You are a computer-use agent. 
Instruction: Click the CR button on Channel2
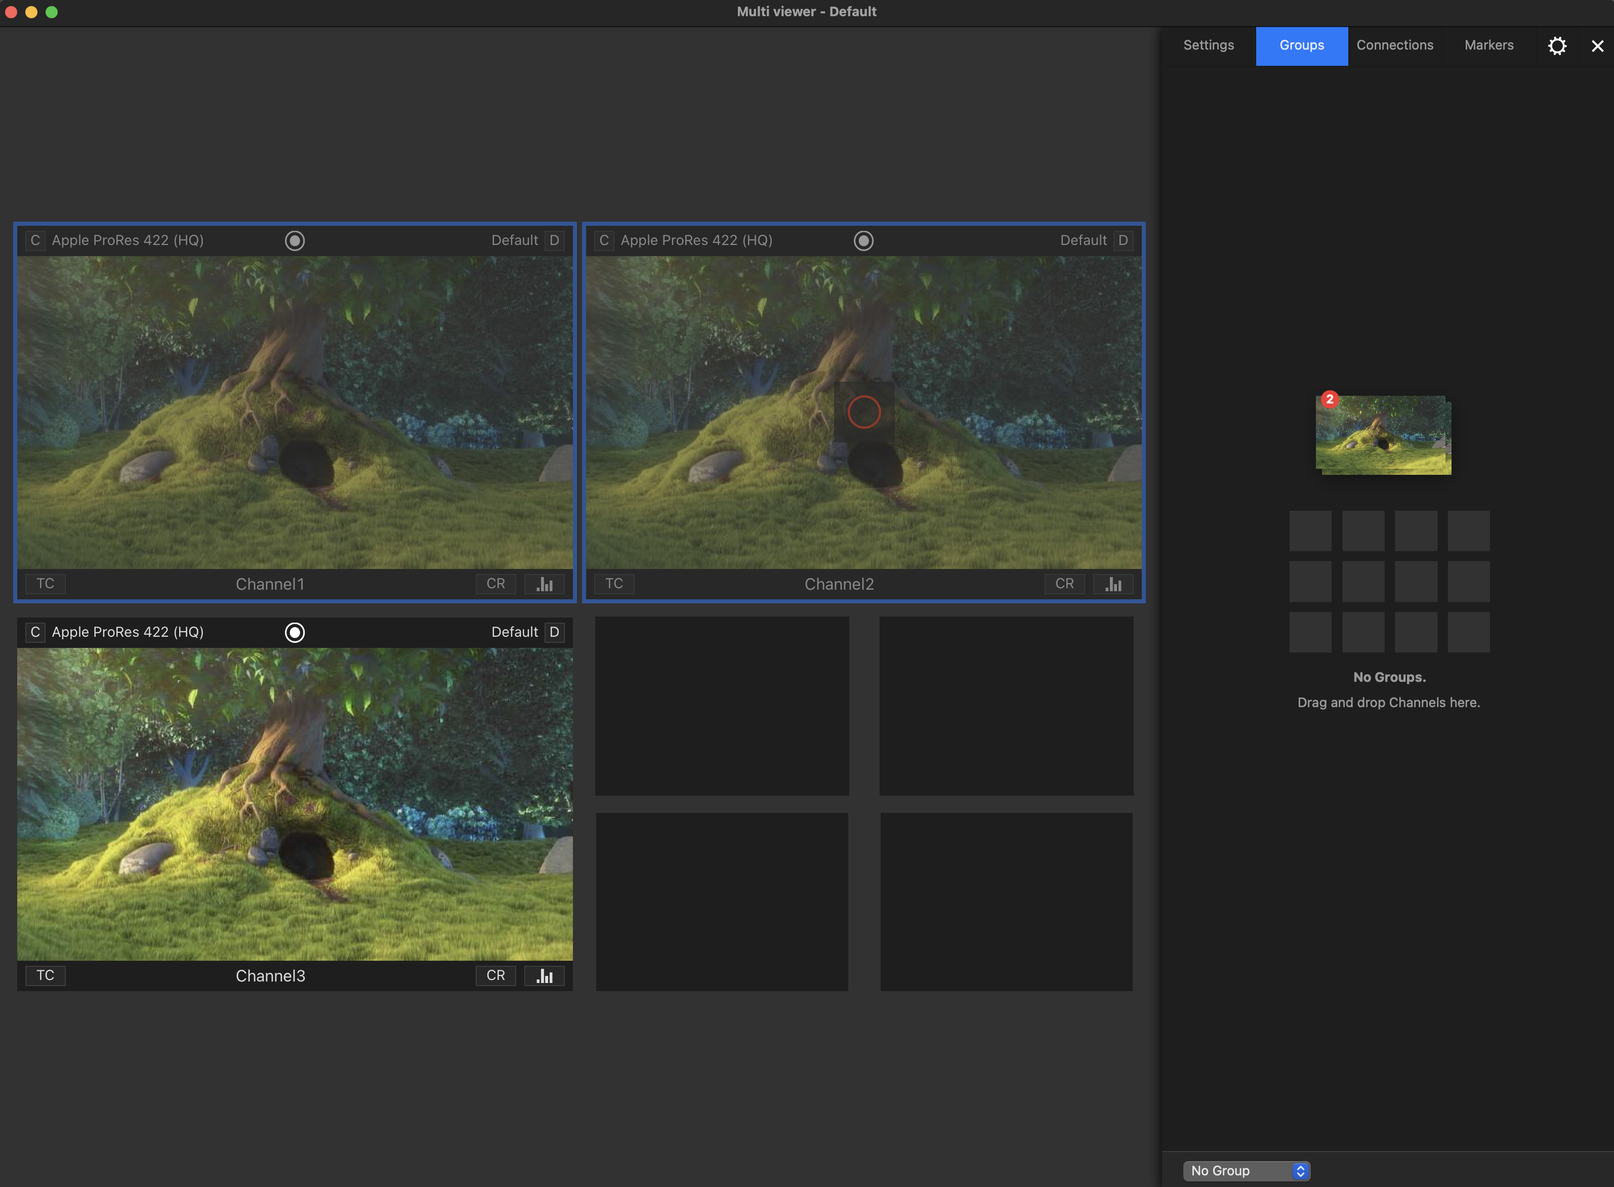pyautogui.click(x=1064, y=584)
